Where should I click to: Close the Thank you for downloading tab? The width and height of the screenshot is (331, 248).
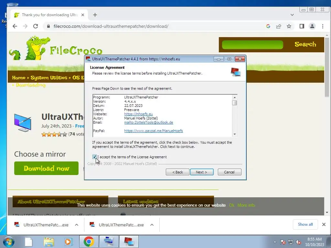[83, 15]
